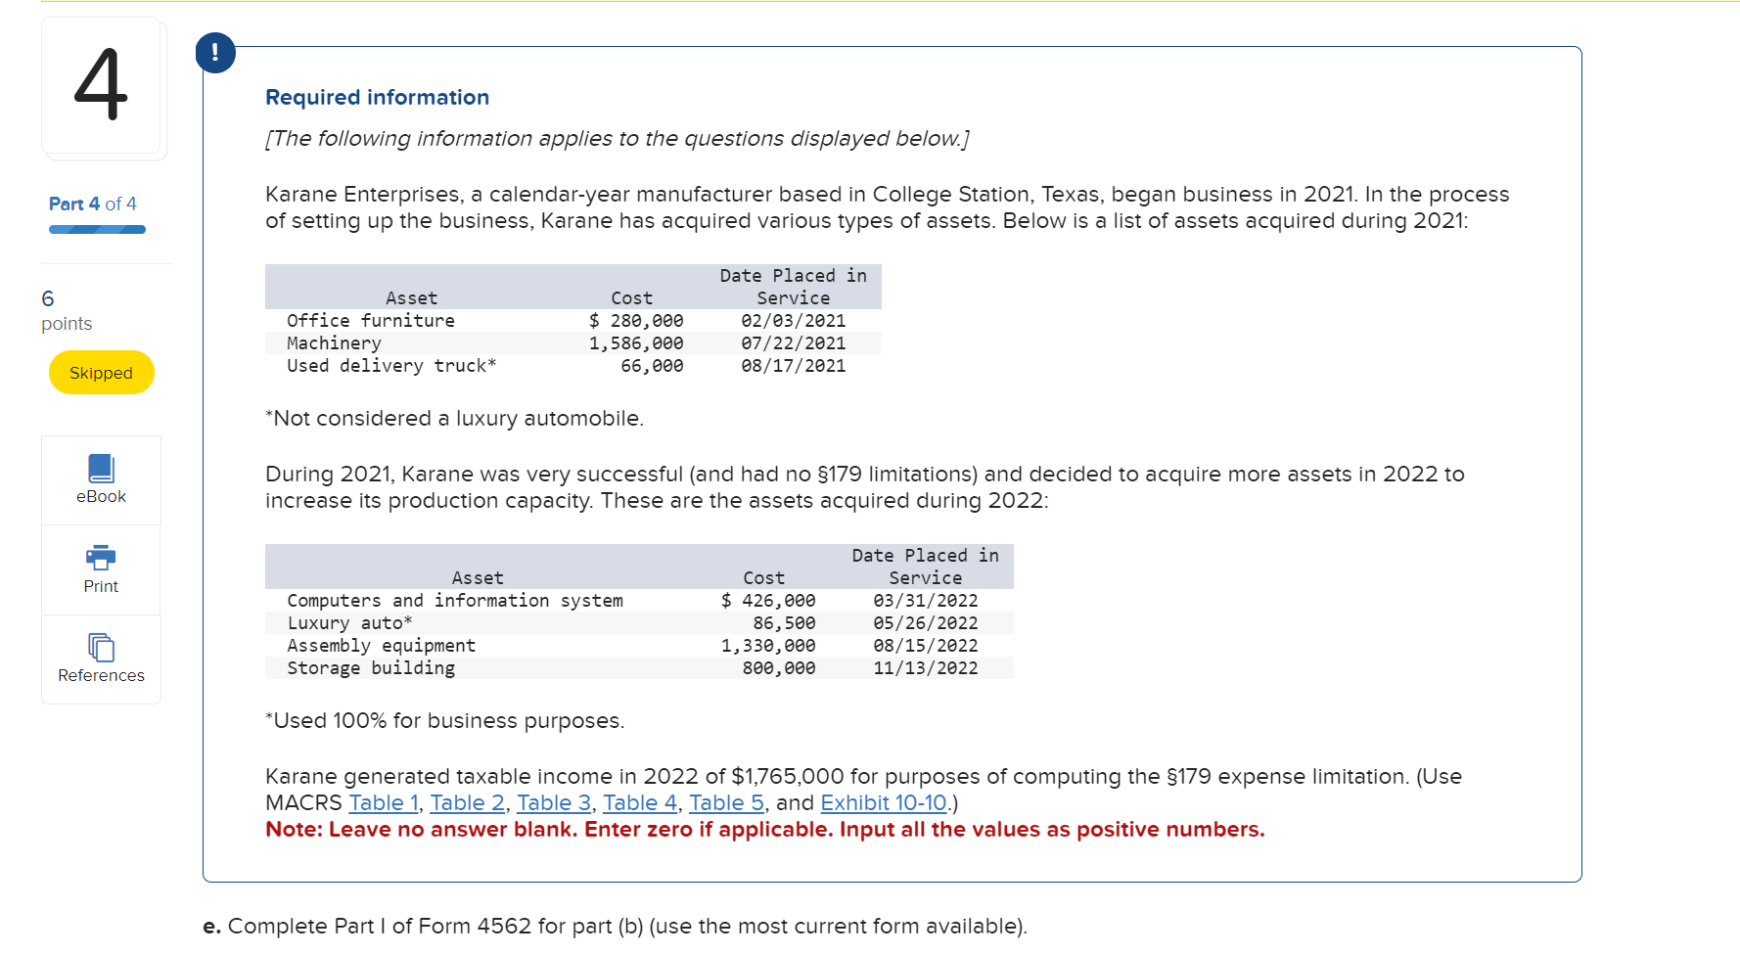Select the Print icon
The image size is (1740, 955).
[101, 569]
